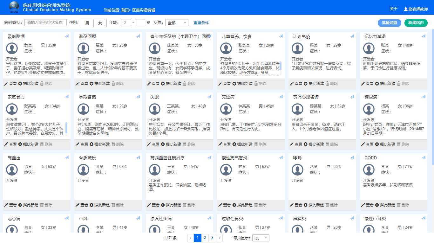This screenshot has height=243, width=434.
Task: Open the 状态 dropdown showing 全部
Action: 177,23
